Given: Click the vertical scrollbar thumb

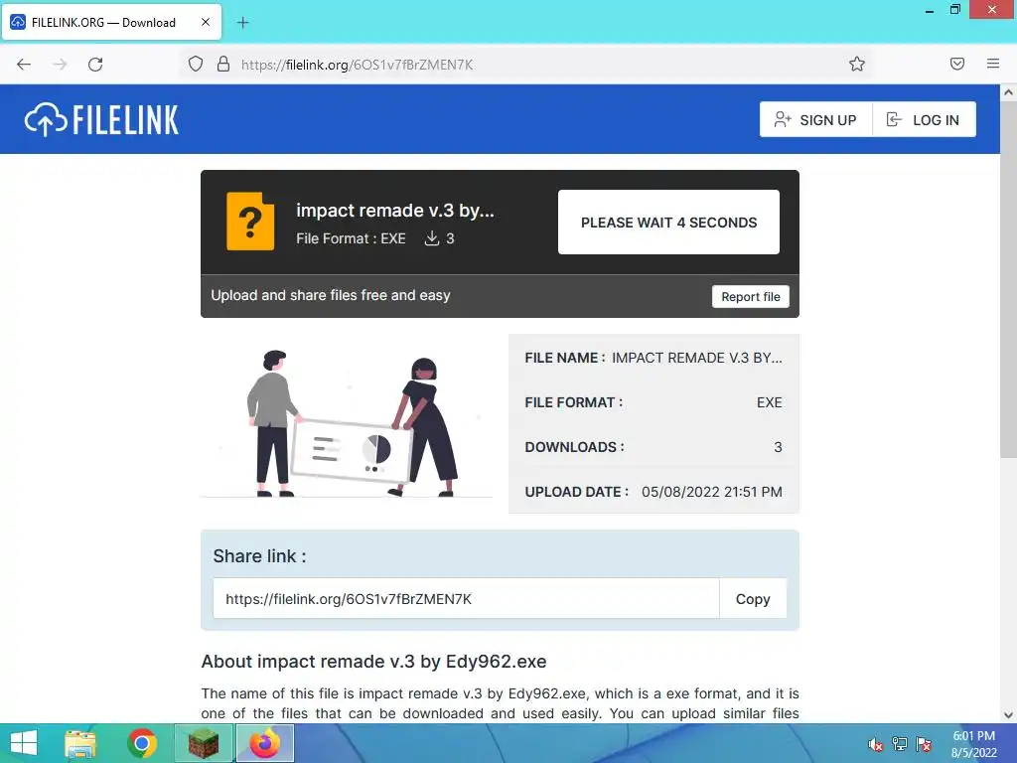Looking at the screenshot, I should 1009,279.
